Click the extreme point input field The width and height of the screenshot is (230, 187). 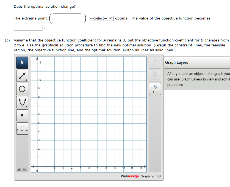click(67, 18)
